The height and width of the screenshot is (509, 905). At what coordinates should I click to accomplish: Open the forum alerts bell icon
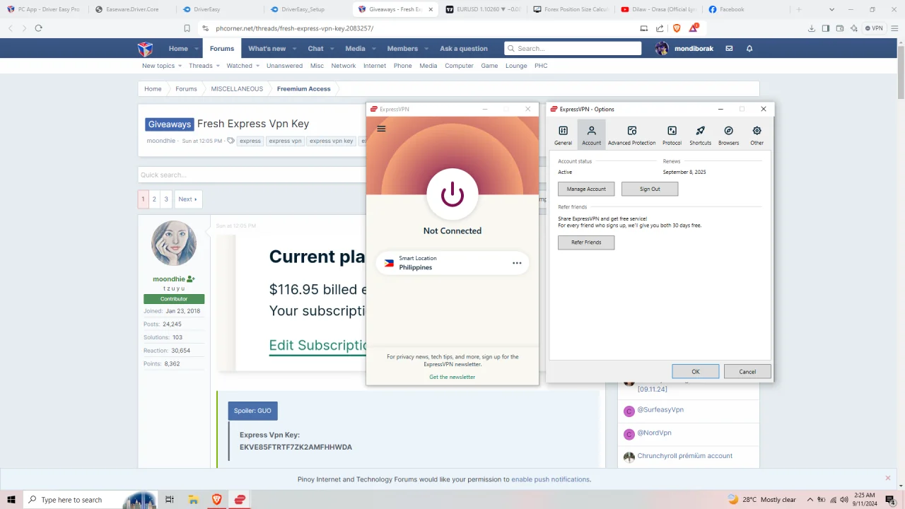(x=749, y=48)
